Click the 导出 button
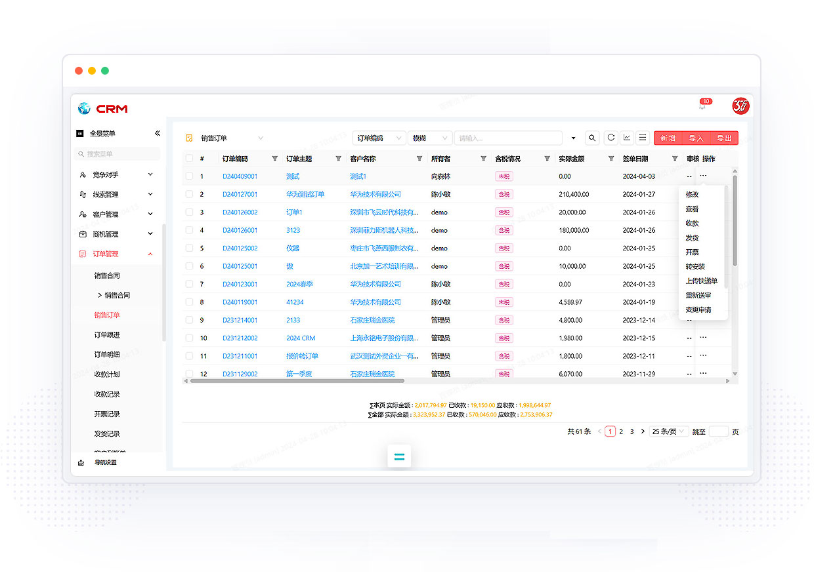814x577 pixels. [x=724, y=138]
